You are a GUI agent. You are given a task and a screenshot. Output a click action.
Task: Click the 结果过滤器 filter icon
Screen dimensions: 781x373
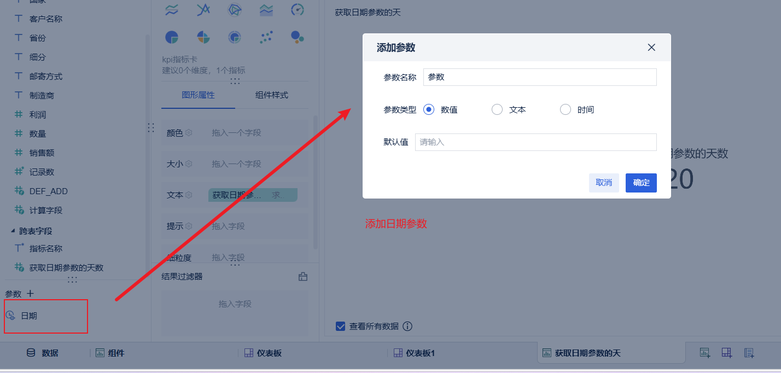click(302, 277)
